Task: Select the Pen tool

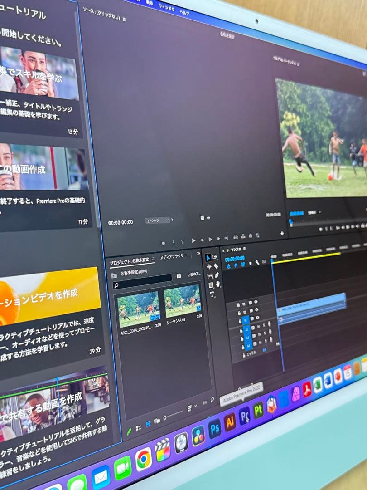Action: 217,275
